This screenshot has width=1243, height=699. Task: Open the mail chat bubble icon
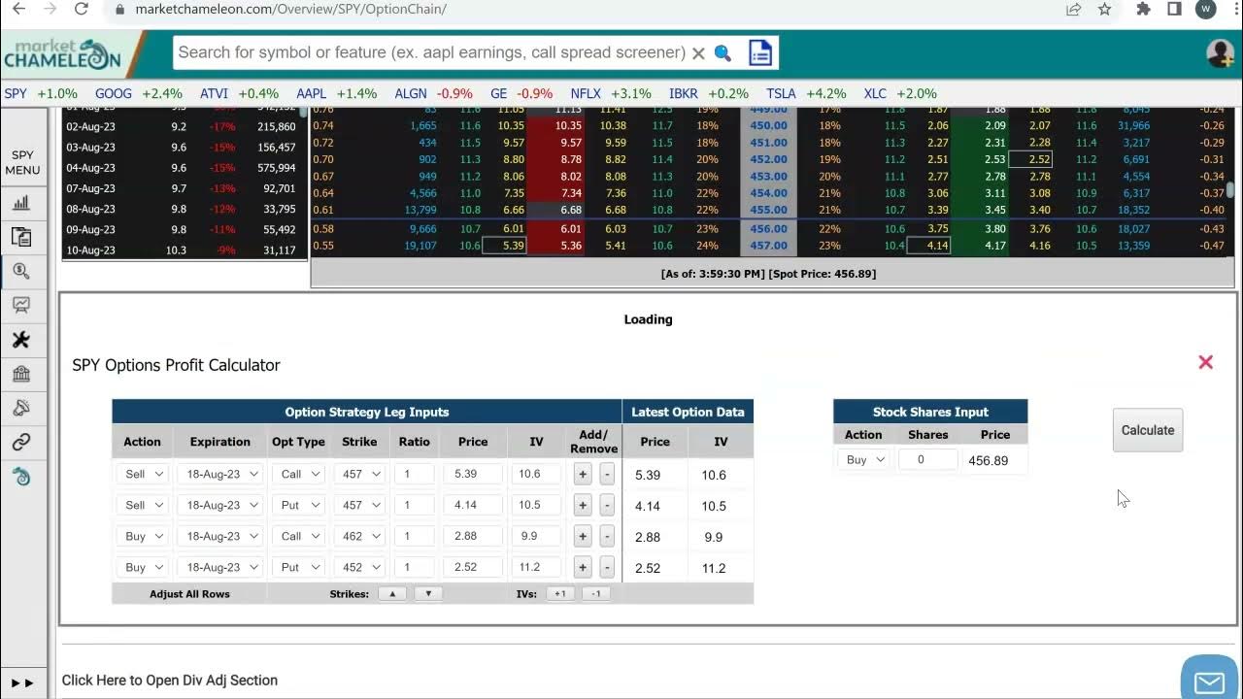tap(1209, 682)
